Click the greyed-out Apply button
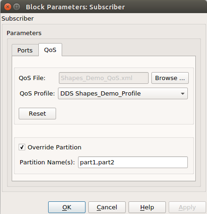 [187, 207]
